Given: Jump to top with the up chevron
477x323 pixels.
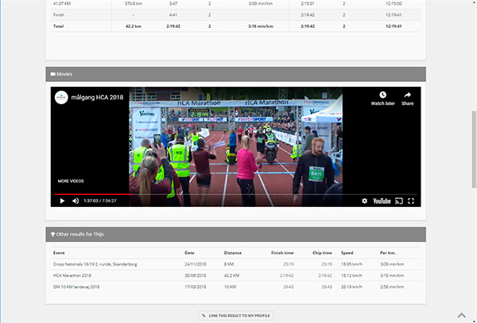Looking at the screenshot, I should (x=462, y=315).
